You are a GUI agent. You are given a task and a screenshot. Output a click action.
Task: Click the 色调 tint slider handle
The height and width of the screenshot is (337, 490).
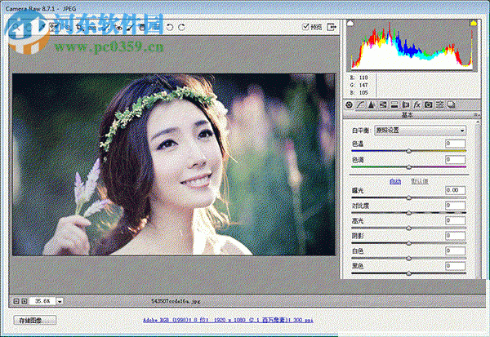click(x=409, y=167)
